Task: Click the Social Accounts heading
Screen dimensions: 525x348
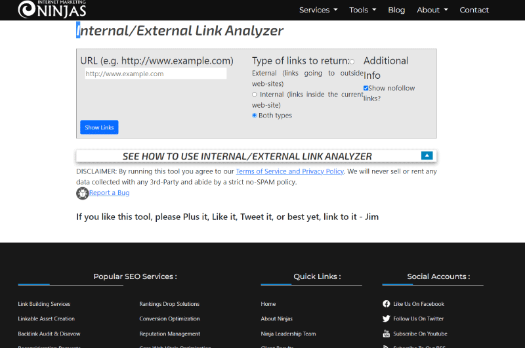Action: point(438,276)
